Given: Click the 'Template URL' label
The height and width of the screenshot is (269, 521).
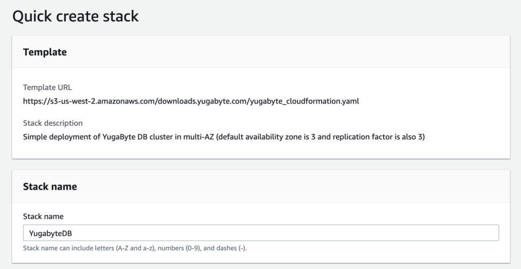Looking at the screenshot, I should click(47, 87).
